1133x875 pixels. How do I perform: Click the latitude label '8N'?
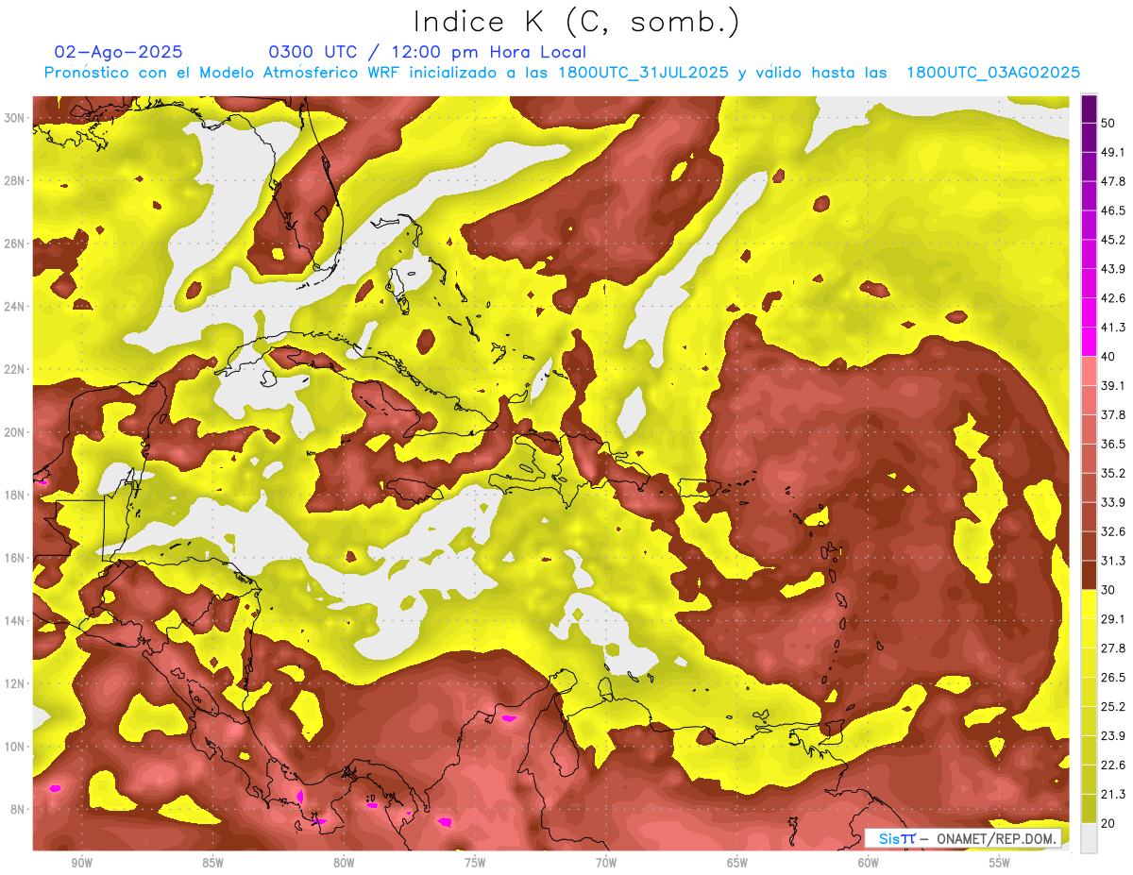[x=18, y=810]
